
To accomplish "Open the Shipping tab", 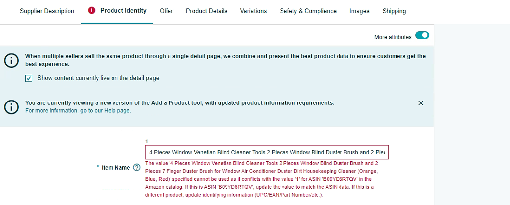I will point(394,11).
